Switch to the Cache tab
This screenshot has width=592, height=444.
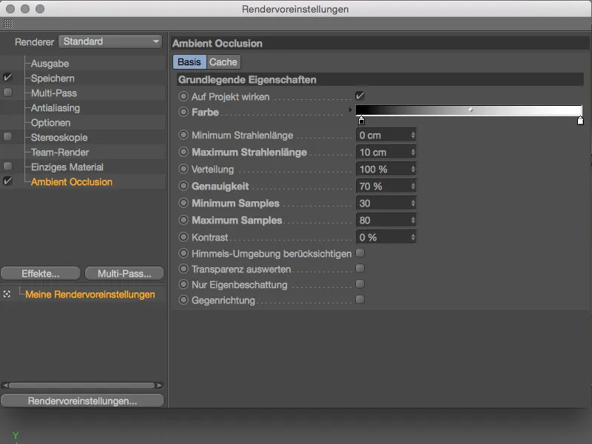click(x=223, y=62)
